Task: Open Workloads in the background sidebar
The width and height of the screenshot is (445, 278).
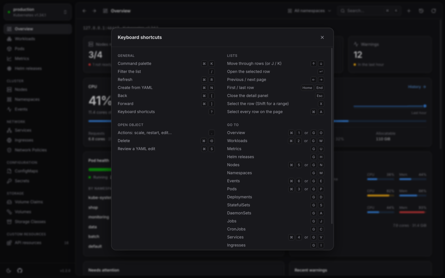Action: point(38,39)
